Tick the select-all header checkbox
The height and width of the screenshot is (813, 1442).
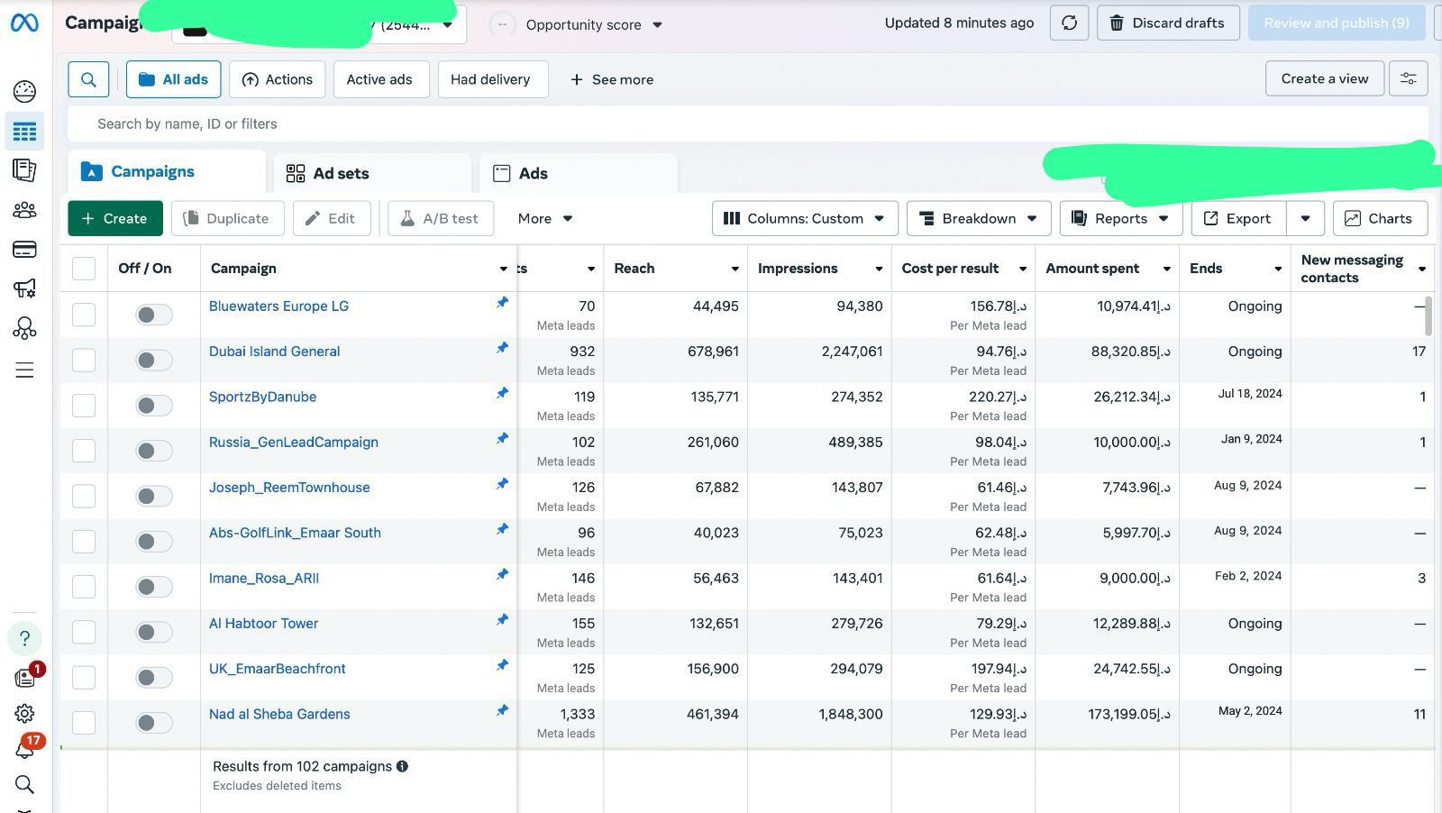pyautogui.click(x=84, y=269)
